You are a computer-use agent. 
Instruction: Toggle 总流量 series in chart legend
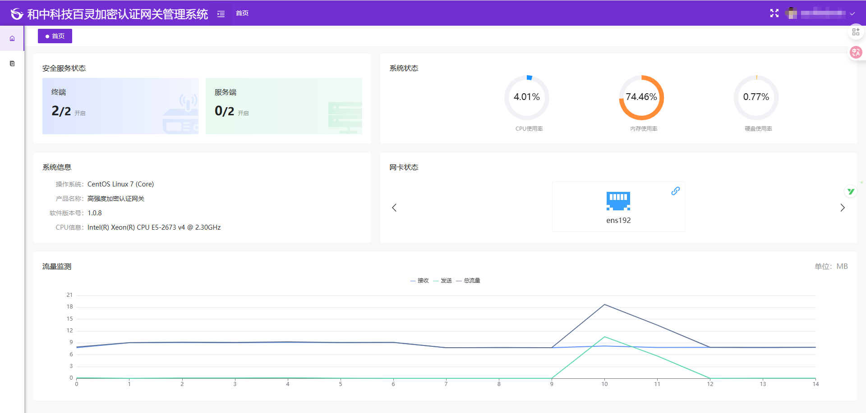point(468,281)
